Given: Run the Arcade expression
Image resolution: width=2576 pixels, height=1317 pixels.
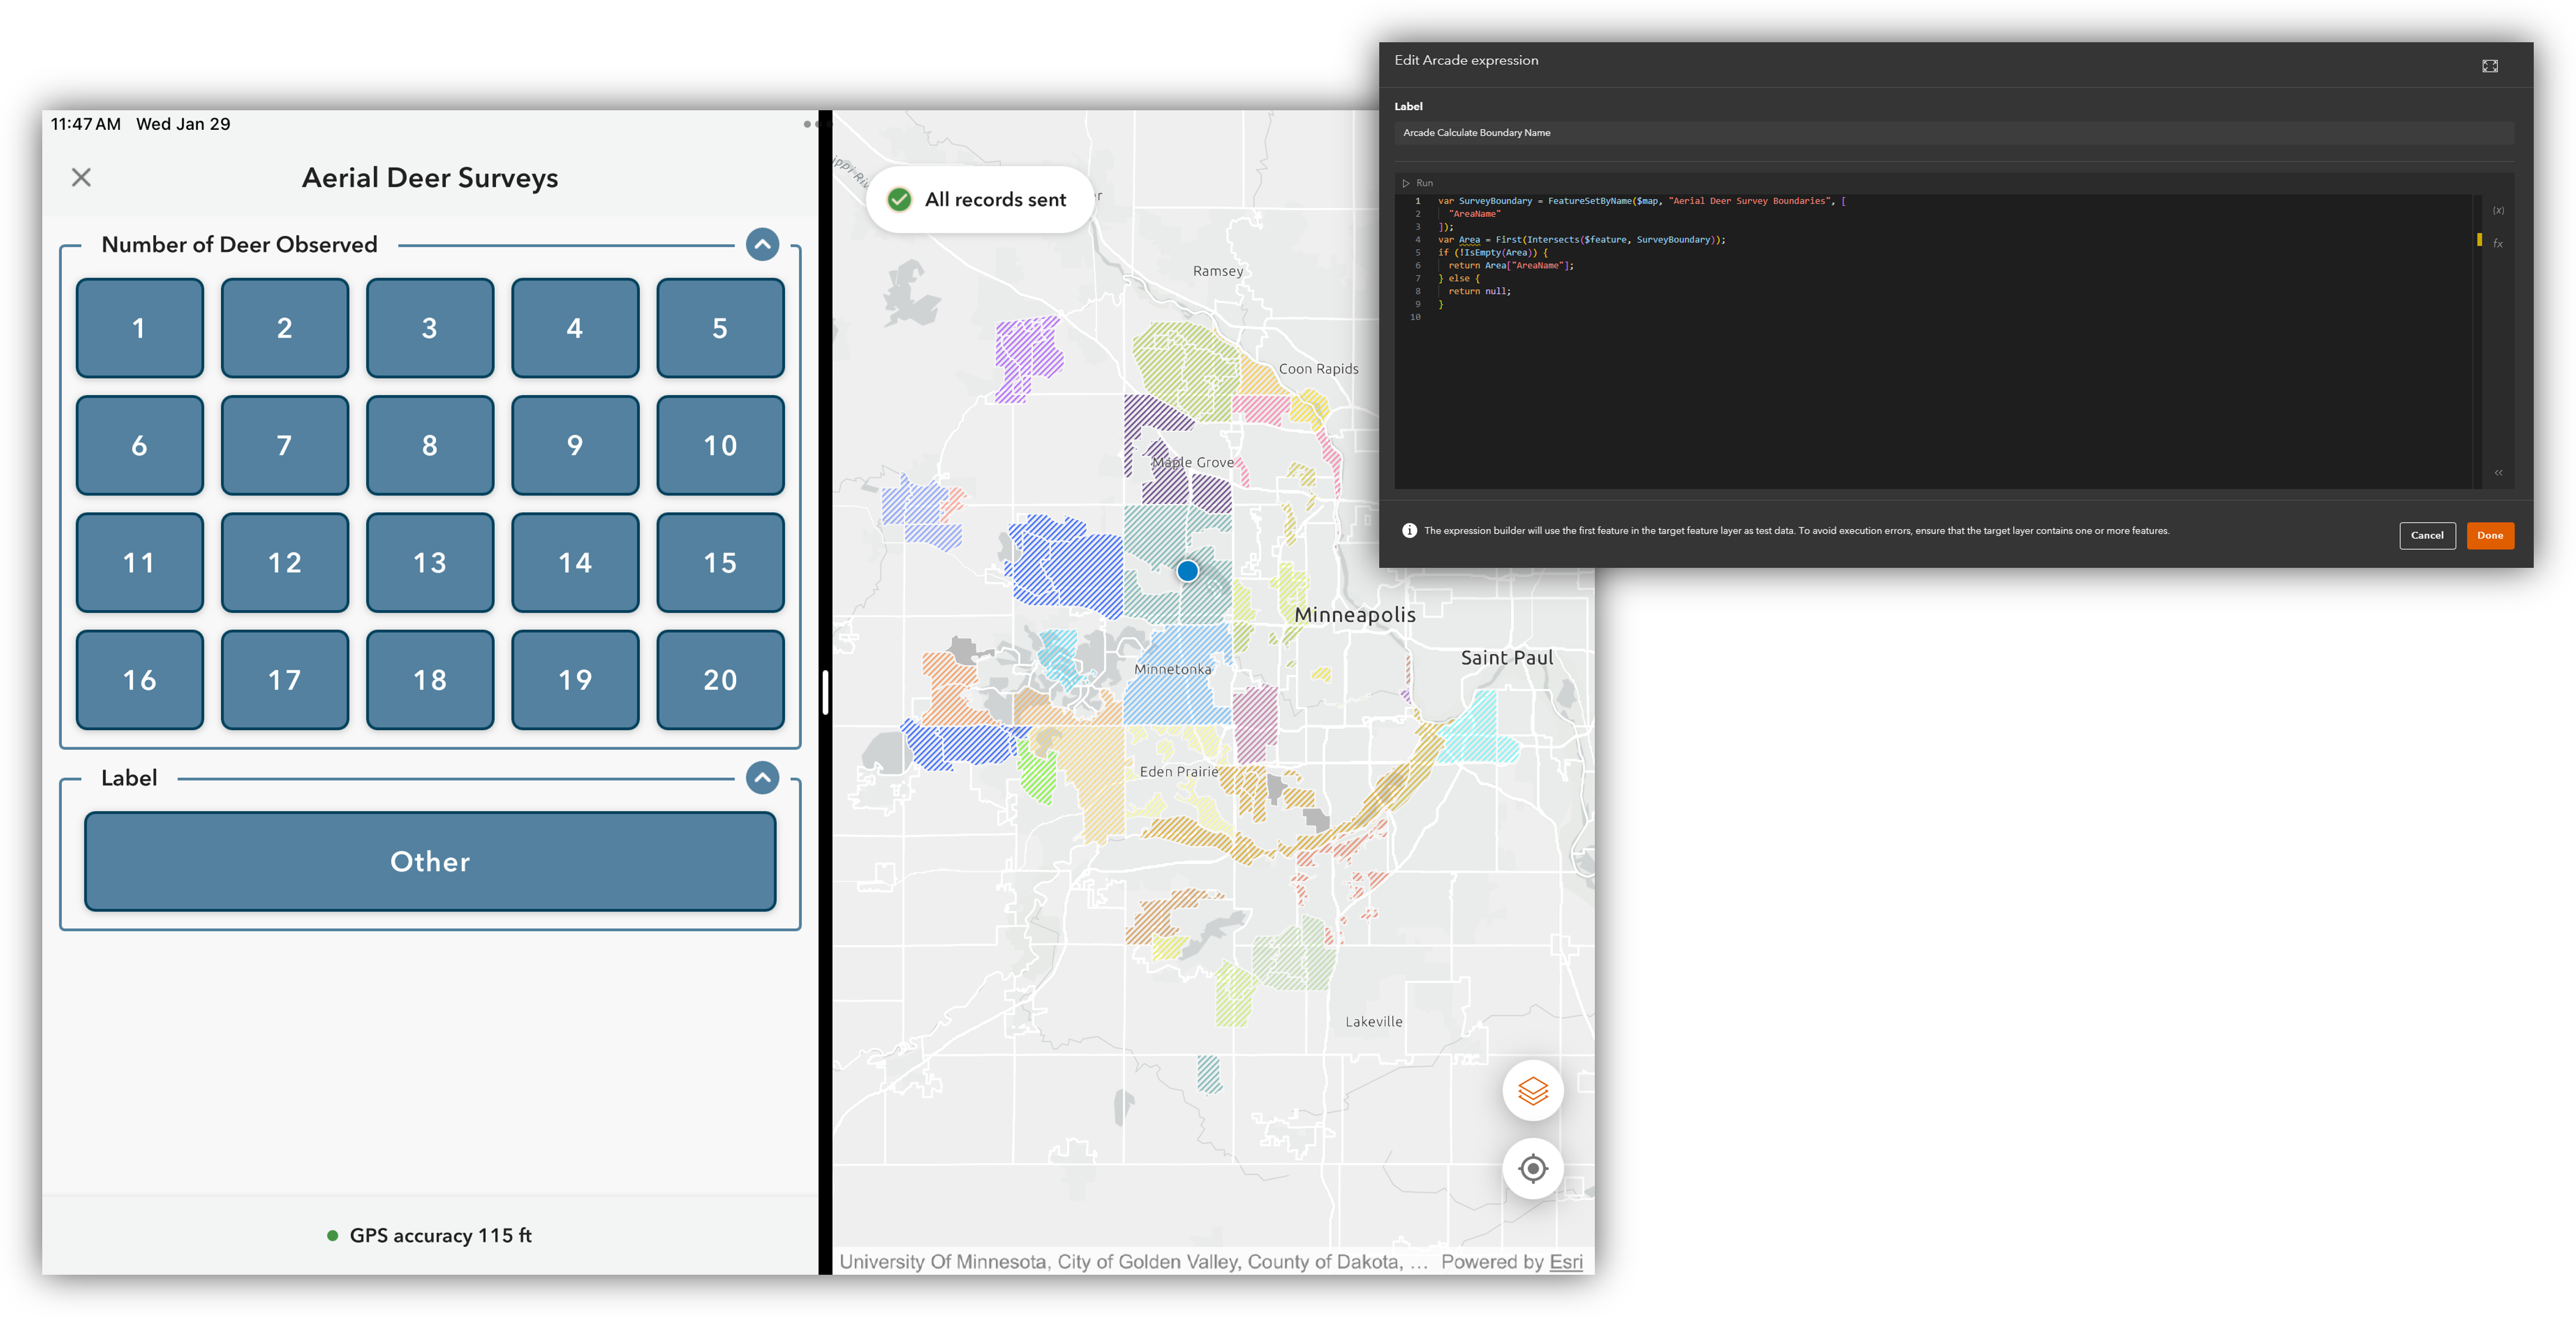Looking at the screenshot, I should (x=1419, y=183).
